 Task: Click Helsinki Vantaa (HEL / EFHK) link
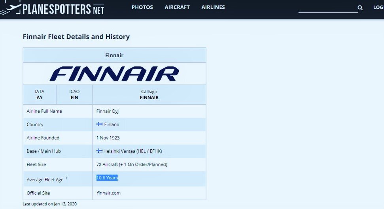[132, 151]
